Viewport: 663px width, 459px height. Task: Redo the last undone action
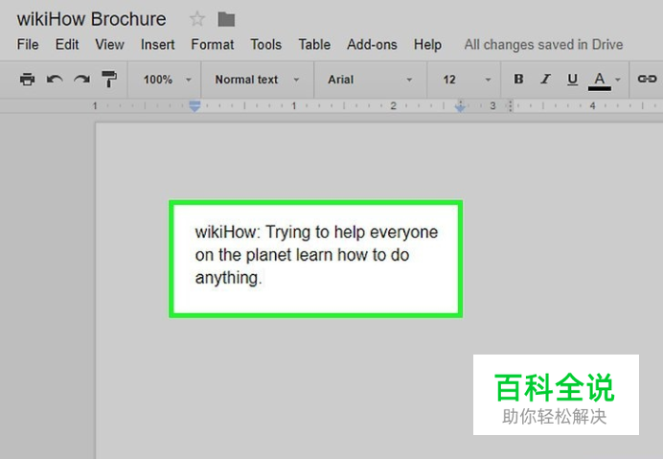tap(81, 80)
